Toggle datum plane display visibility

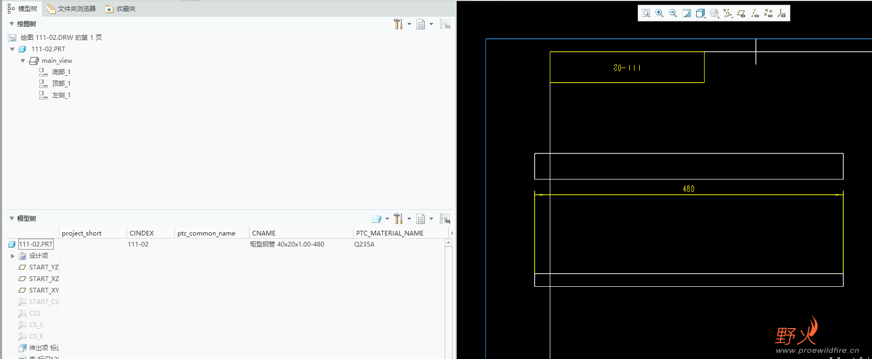pyautogui.click(x=741, y=13)
